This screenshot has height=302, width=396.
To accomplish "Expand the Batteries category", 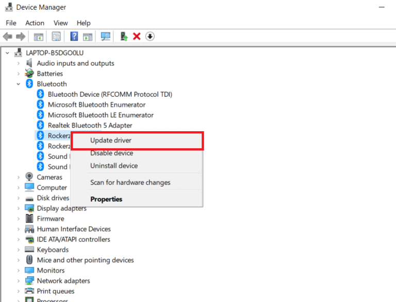I will pos(19,74).
